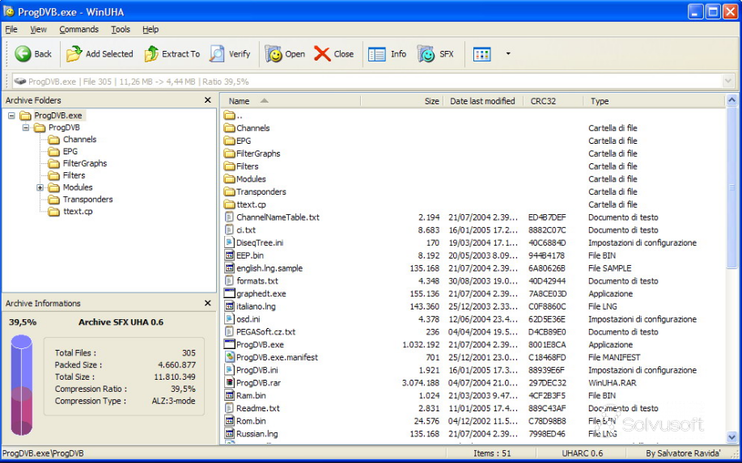Screen dimensions: 742x463
Task: Click Ram.bin file name
Action: pos(251,396)
